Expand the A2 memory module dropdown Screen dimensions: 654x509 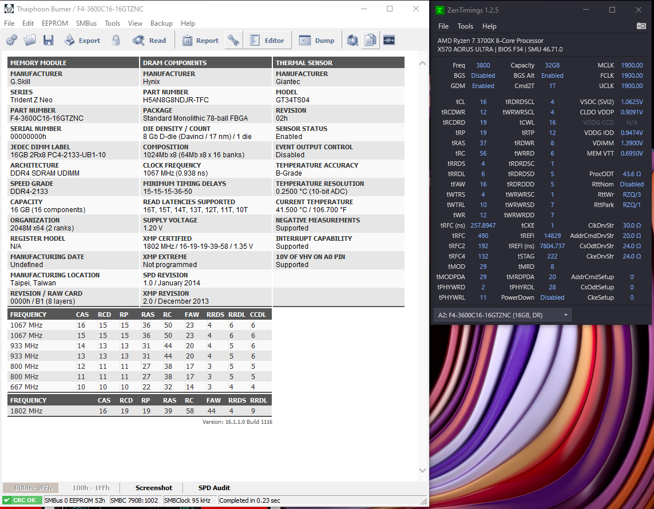502,315
